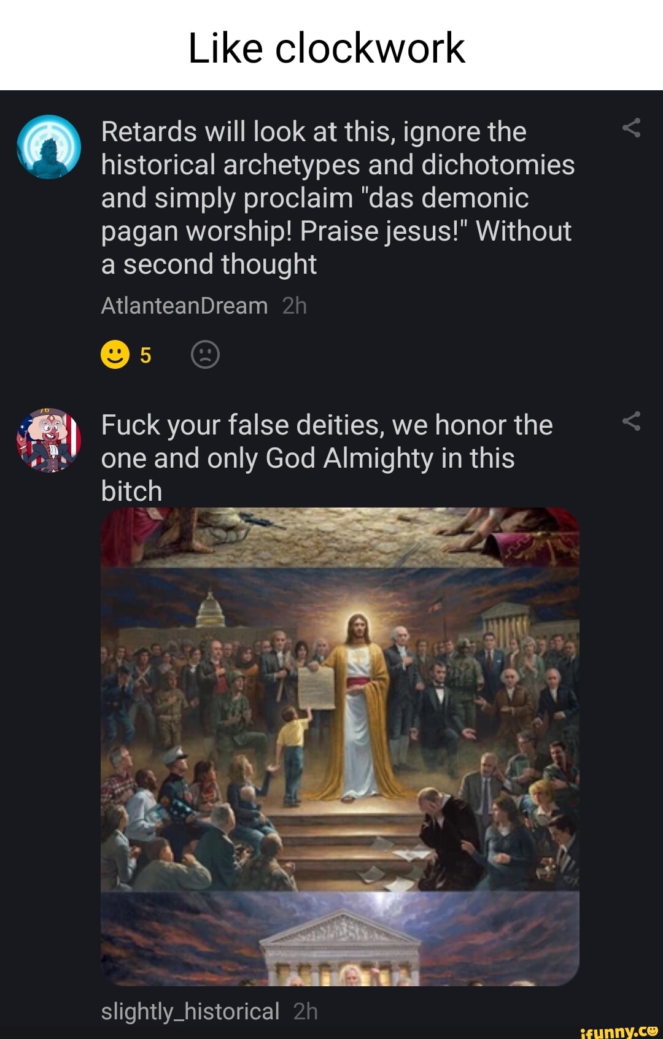This screenshot has width=663, height=1039.
Task: Click the smile count number 5
Action: coord(145,355)
